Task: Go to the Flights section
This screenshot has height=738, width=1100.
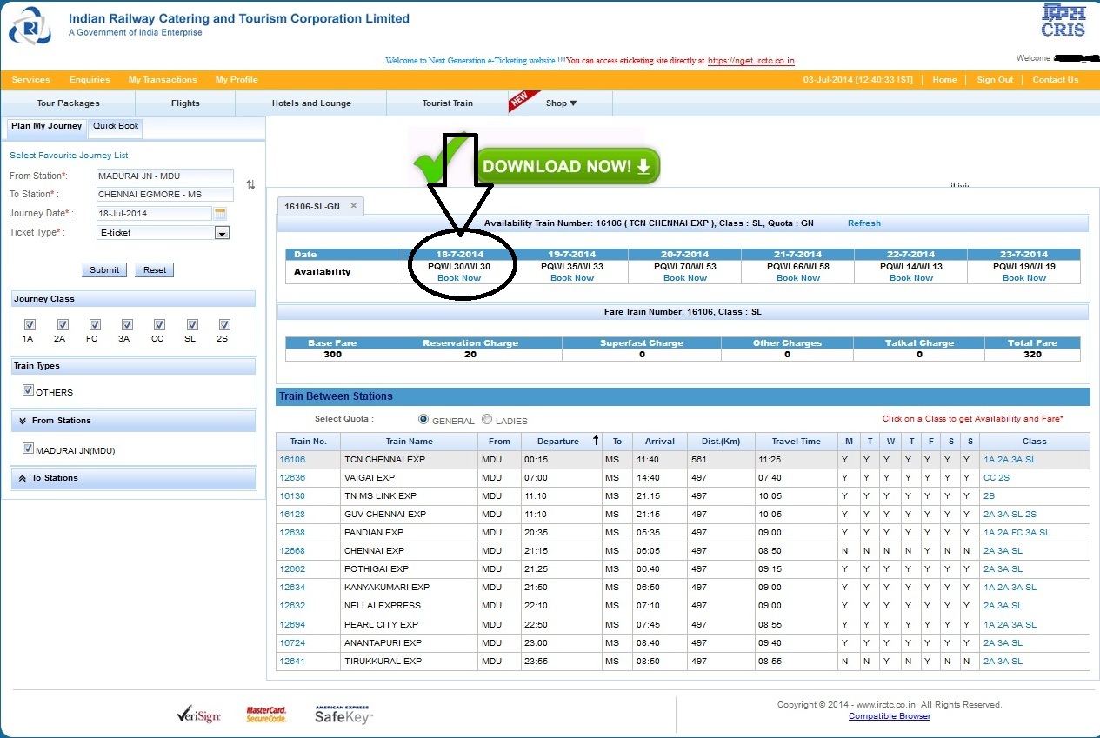Action: tap(185, 103)
